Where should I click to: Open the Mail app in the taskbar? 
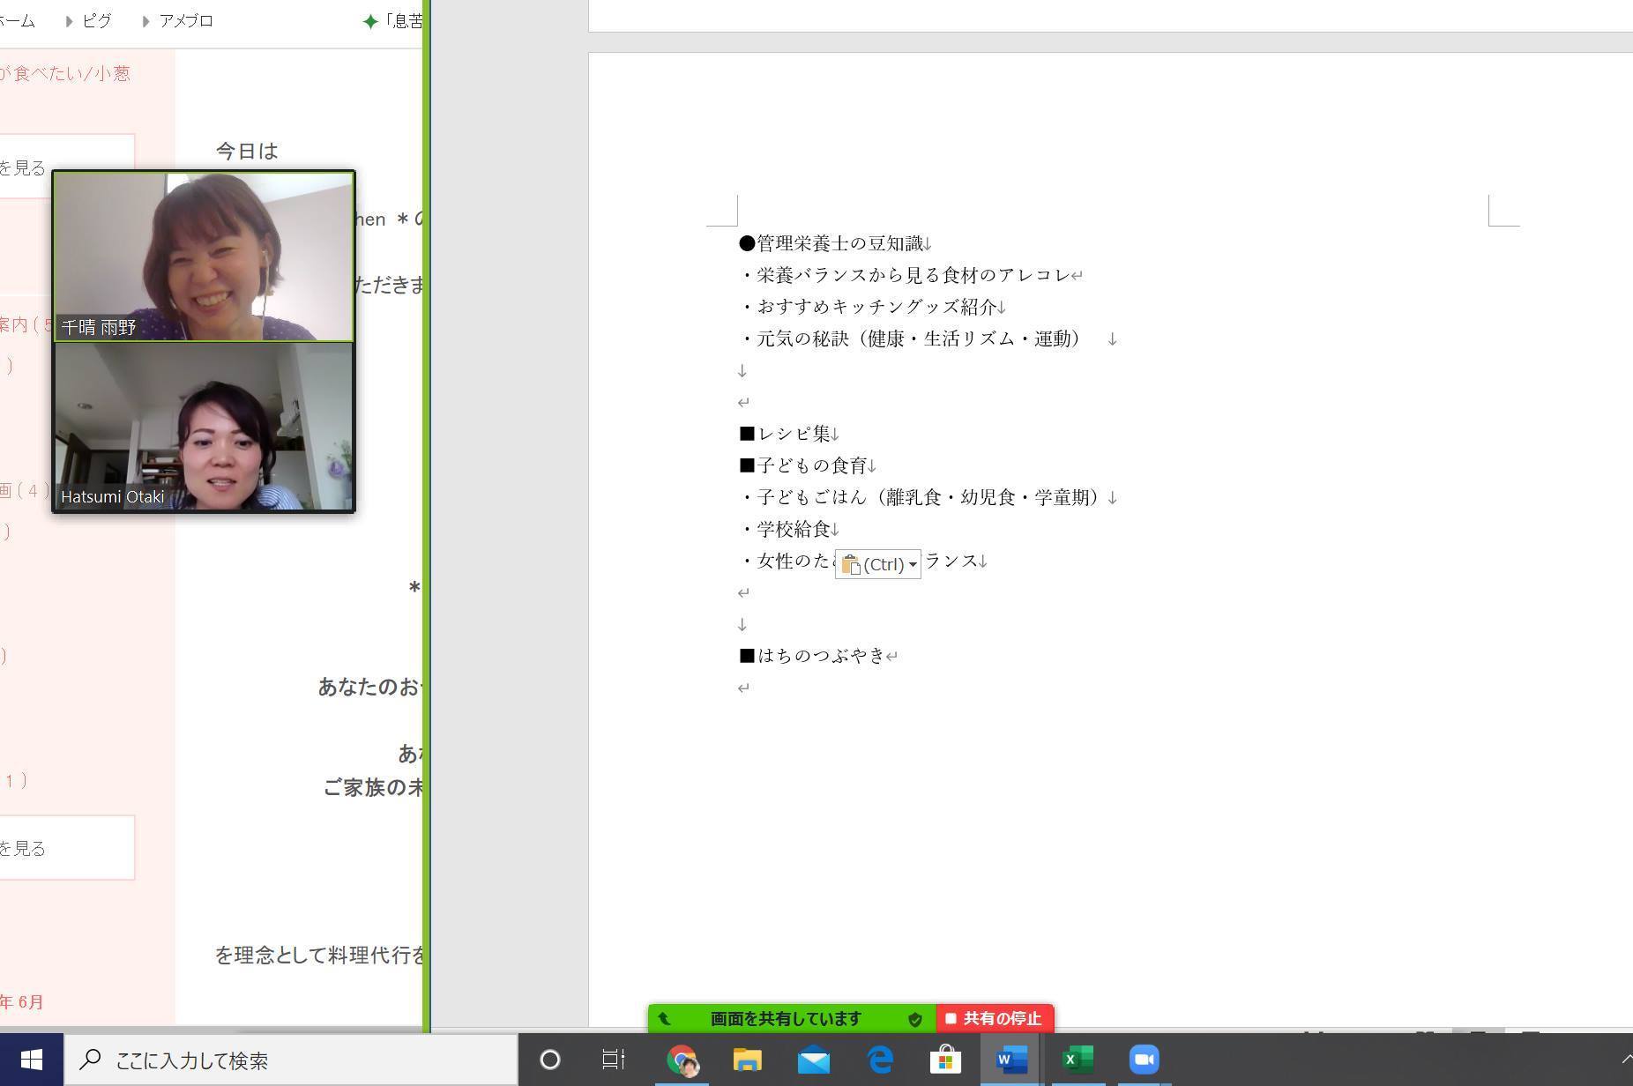813,1059
